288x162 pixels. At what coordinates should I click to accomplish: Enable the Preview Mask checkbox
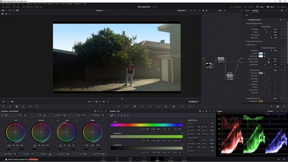point(260,27)
